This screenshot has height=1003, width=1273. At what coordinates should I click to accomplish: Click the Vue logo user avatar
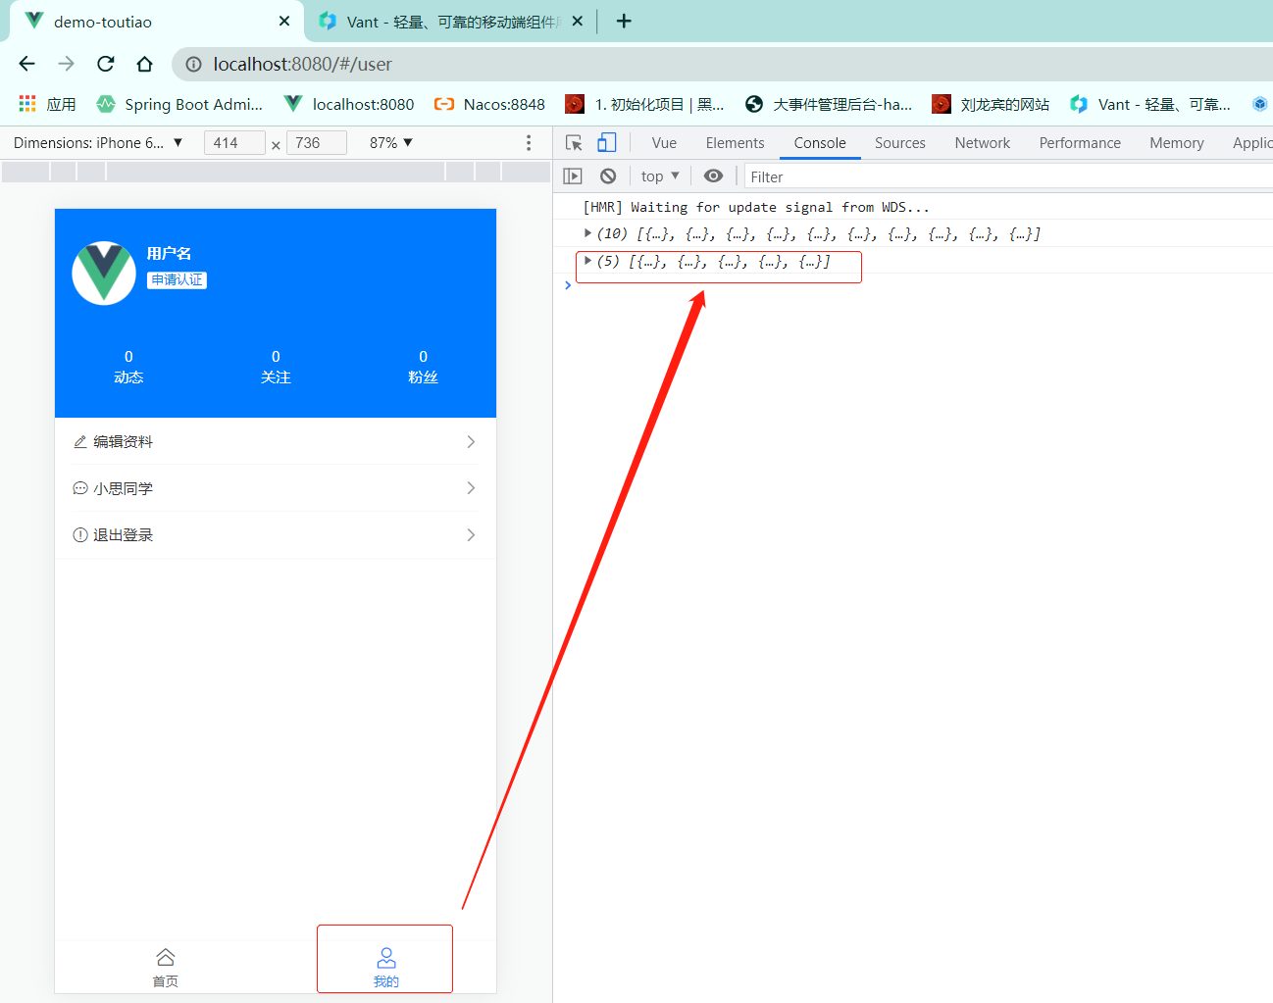(104, 274)
